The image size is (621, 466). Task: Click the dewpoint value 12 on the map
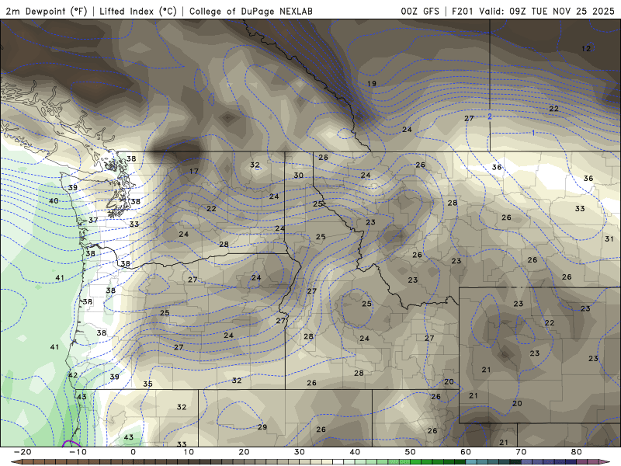pyautogui.click(x=586, y=49)
